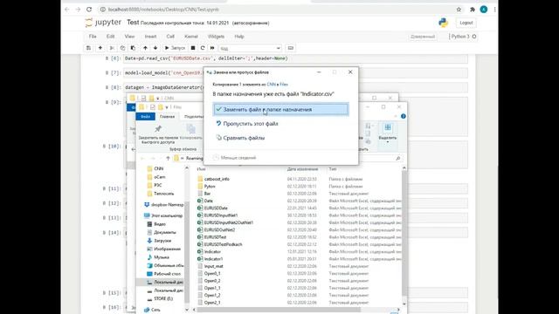
Task: Open Jupyter Help menu
Action: [x=239, y=37]
